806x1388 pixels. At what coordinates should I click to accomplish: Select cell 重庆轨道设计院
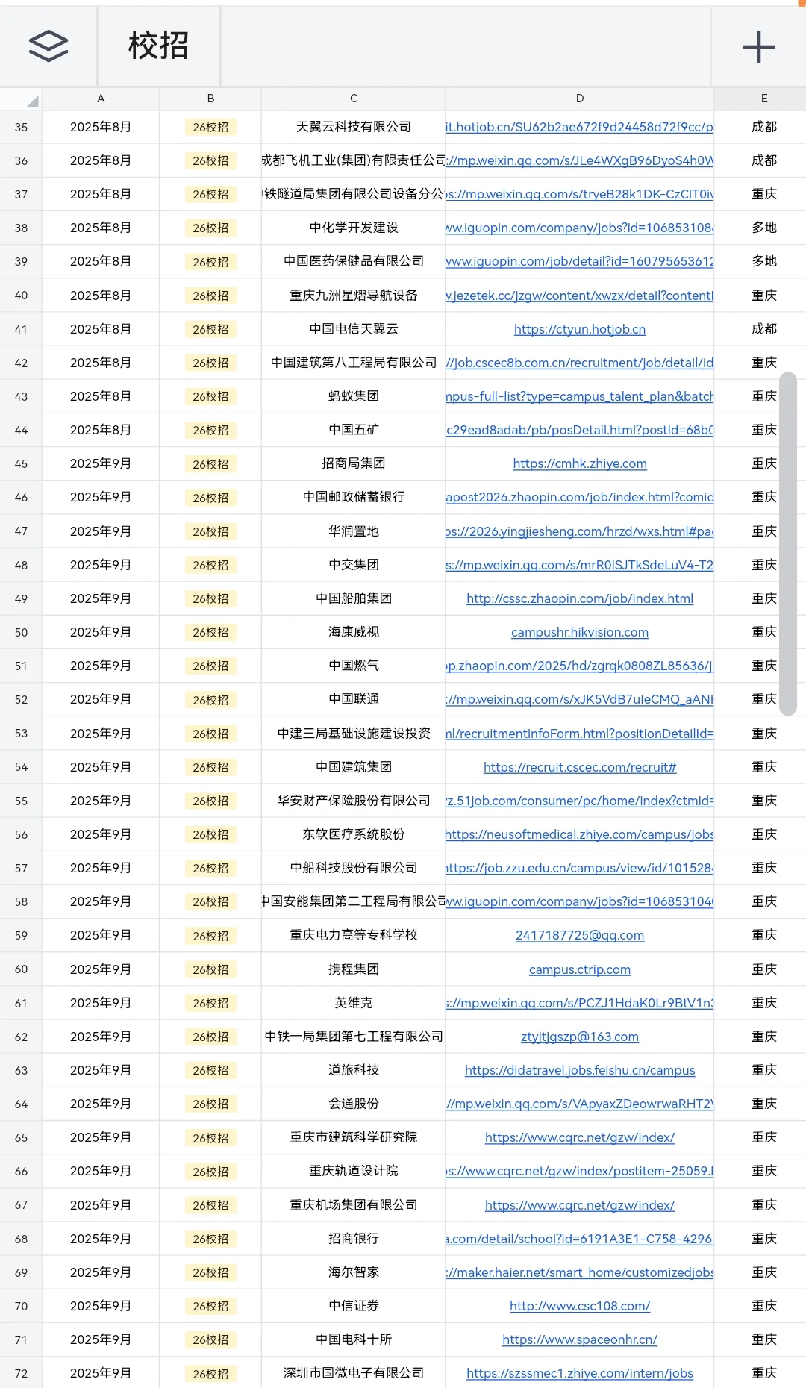click(354, 1171)
